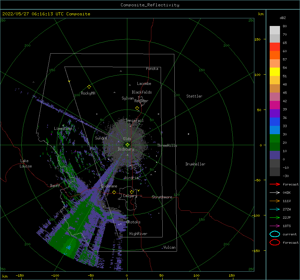Image resolution: width=300 pixels, height=280 pixels.
Task: Click the Lacombe label
Action: (x=144, y=84)
